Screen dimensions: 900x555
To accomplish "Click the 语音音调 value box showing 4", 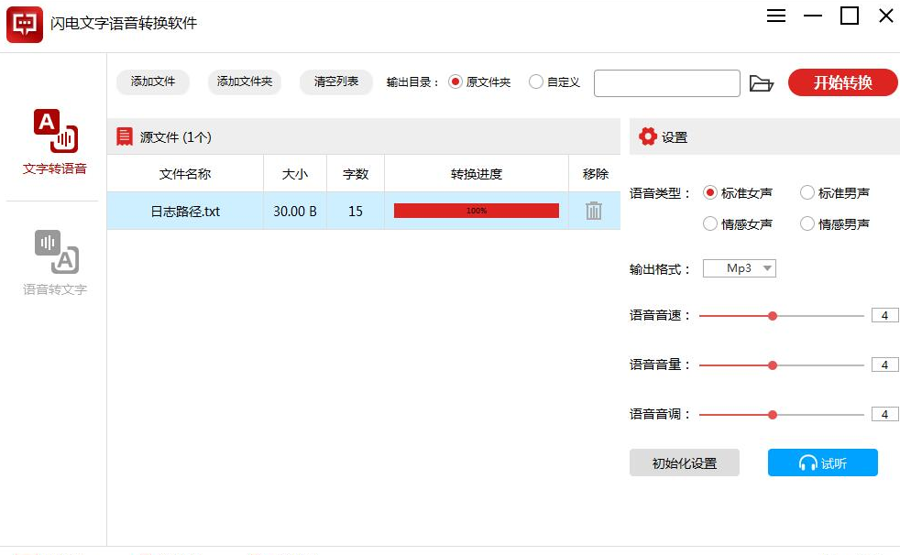I will [x=884, y=413].
